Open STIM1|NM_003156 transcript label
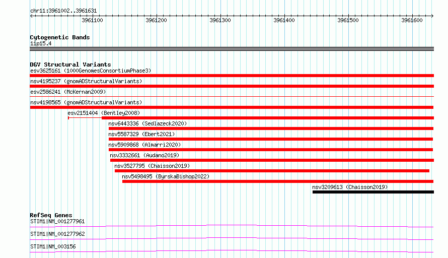 (x=53, y=246)
